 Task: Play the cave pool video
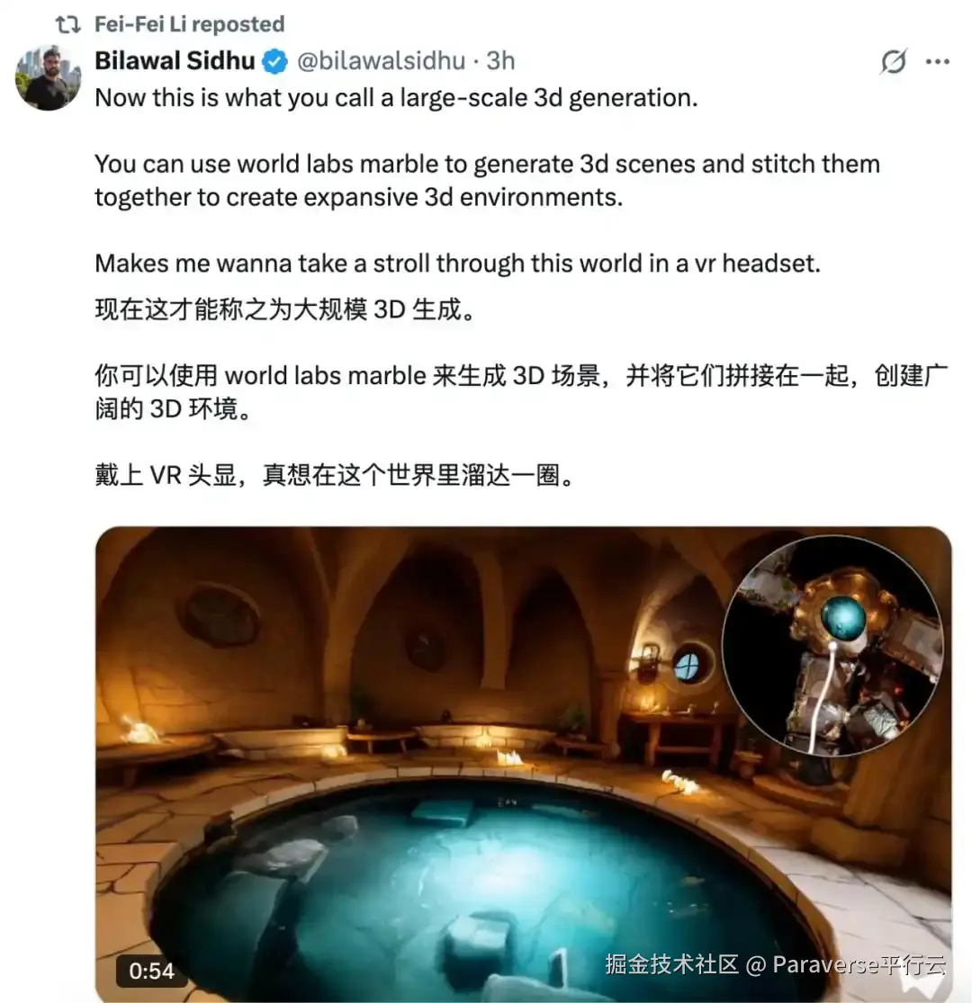tap(524, 765)
